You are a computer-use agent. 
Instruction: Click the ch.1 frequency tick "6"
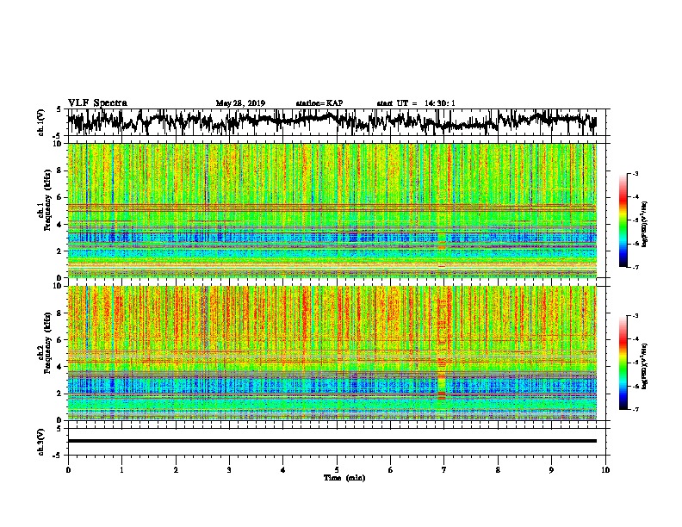tap(60, 197)
